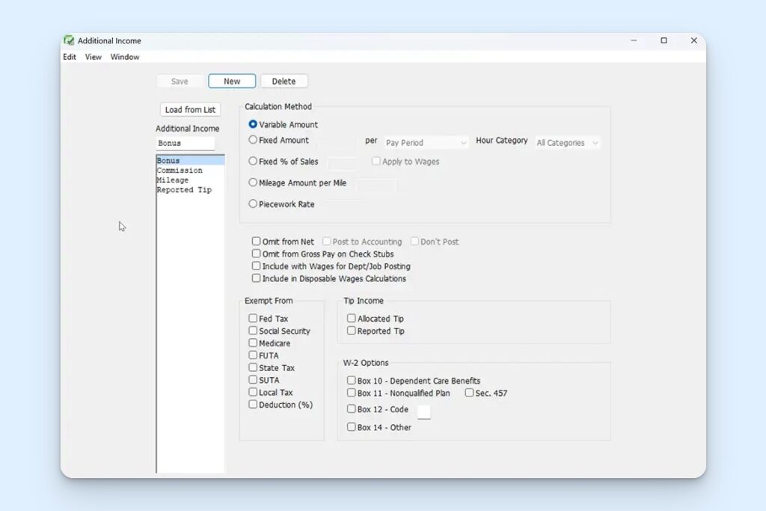Enable Omit from Net checkbox
The image size is (766, 511).
click(256, 241)
